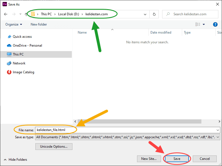
Task: Click the horizontal scrollbar right arrow
Action: (x=219, y=121)
